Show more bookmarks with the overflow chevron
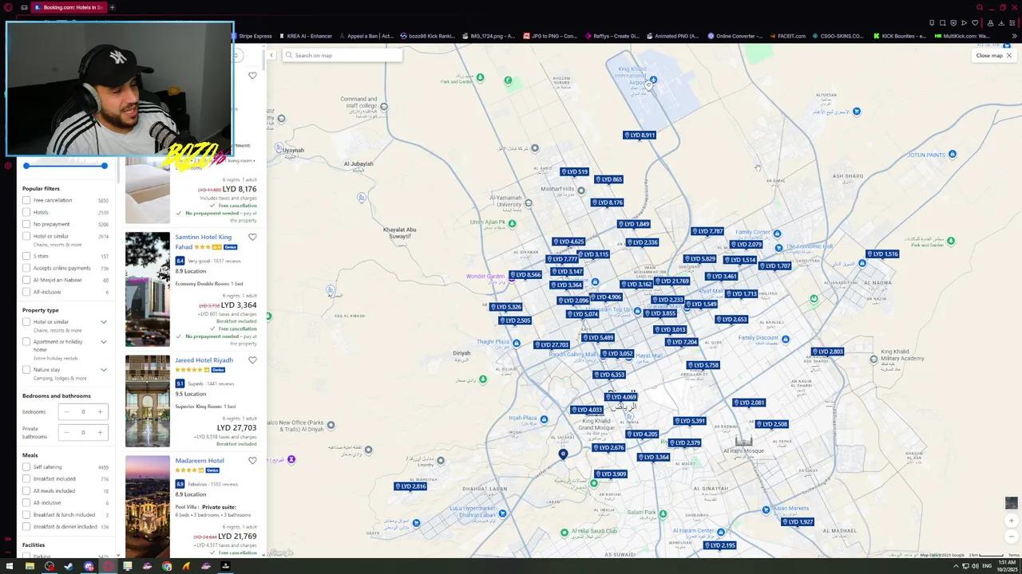This screenshot has width=1022, height=574. pyautogui.click(x=1015, y=36)
